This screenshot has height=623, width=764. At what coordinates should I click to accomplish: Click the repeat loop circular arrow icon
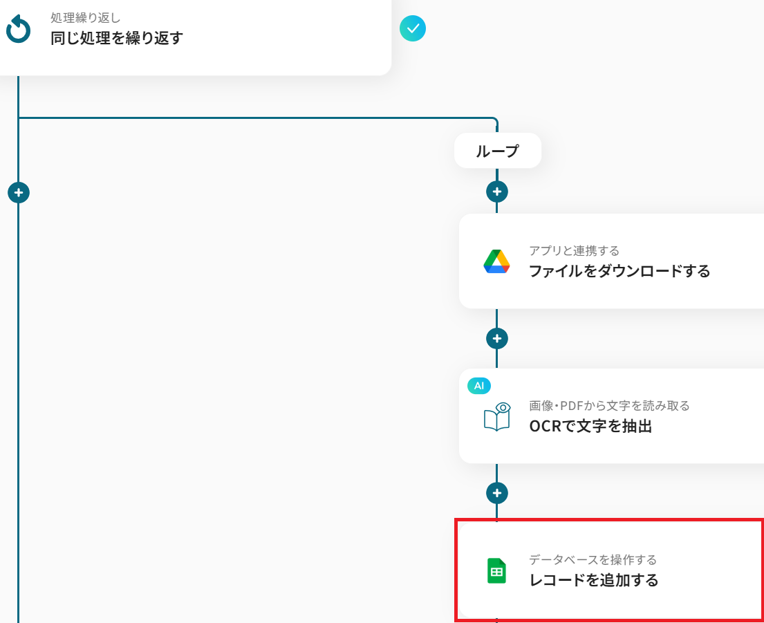tap(19, 29)
